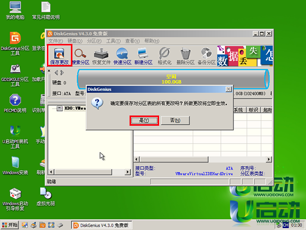306x230 pixels.
Task: Open the 工具(T) menu
Action: pyautogui.click(x=113, y=41)
